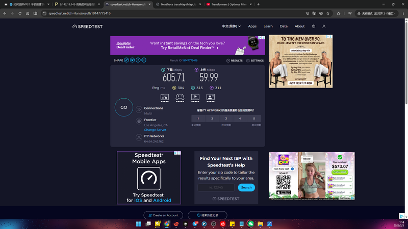
Task: Start a new test with GO
Action: (124, 107)
